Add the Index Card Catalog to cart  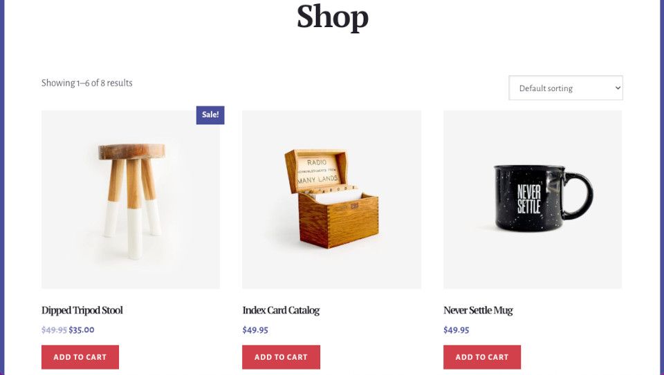pos(282,357)
